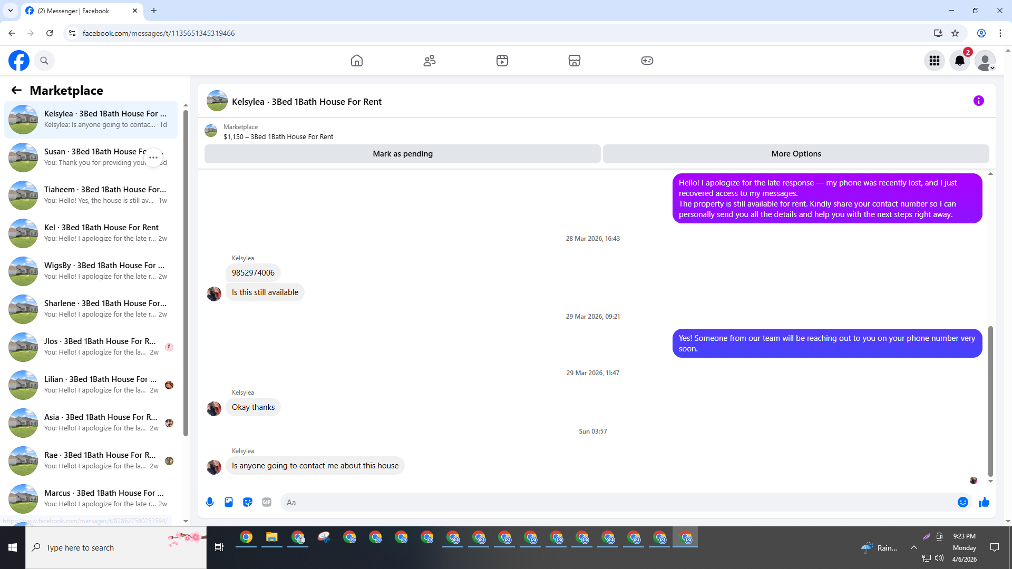This screenshot has height=569, width=1012.
Task: Open emoji picker in message box
Action: [x=963, y=502]
